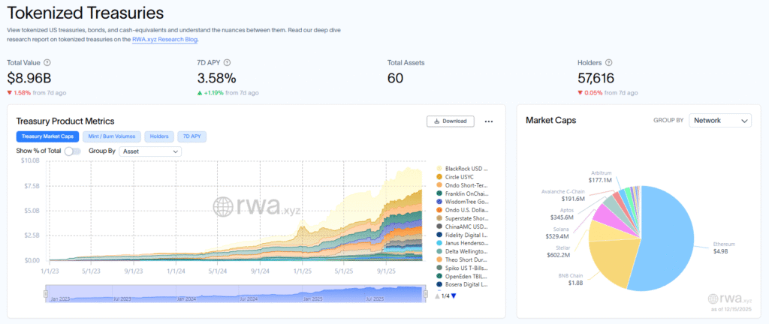The width and height of the screenshot is (769, 324).
Task: Toggle the Show % of Total switch
Action: [x=72, y=151]
